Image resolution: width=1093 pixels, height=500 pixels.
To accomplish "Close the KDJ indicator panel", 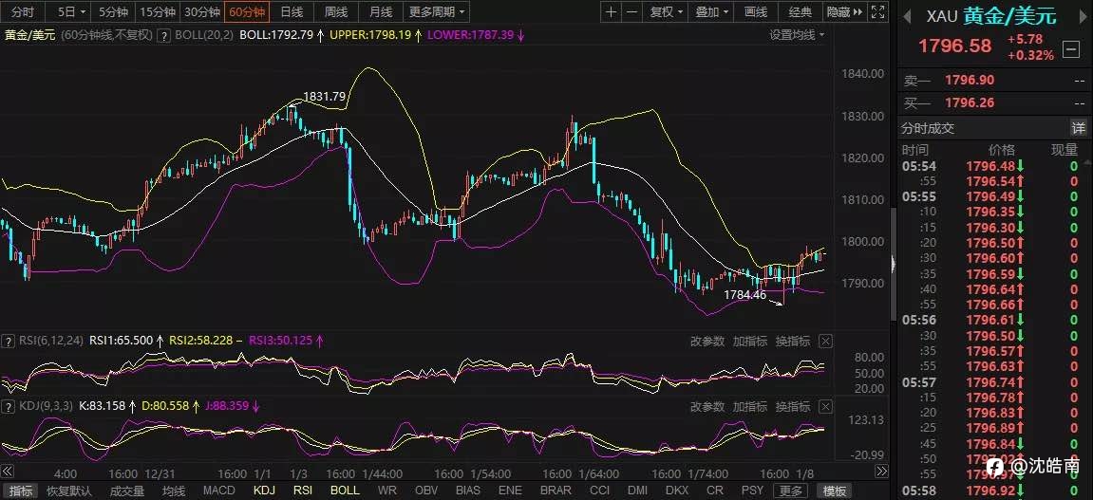I will (x=824, y=406).
